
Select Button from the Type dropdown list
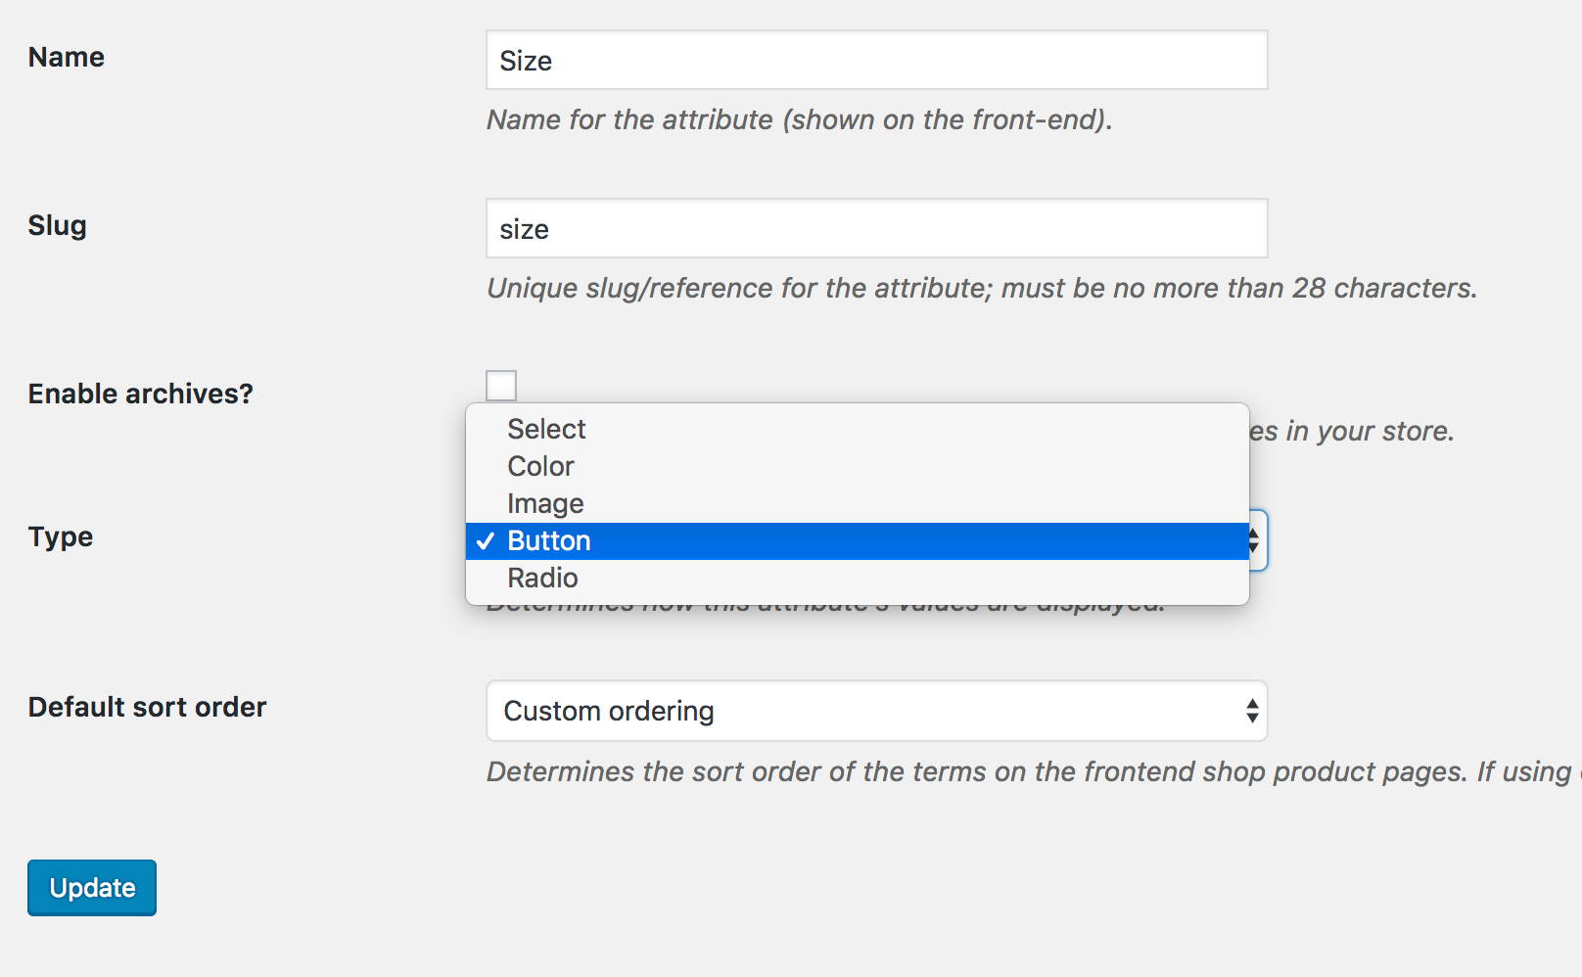coord(548,540)
